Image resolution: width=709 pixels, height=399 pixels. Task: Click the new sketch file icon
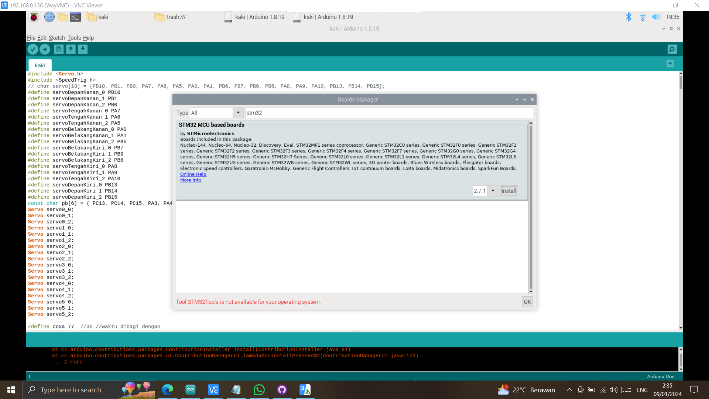[58, 49]
